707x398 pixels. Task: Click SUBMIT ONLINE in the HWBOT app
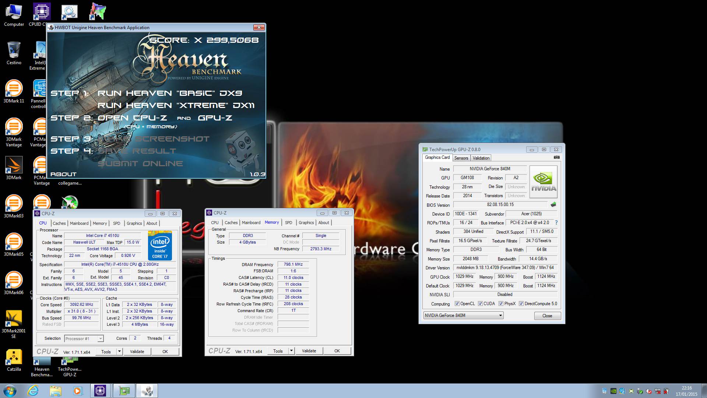tap(140, 164)
